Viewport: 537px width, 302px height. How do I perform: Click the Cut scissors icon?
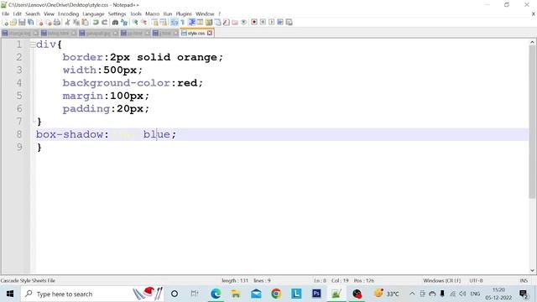pos(67,23)
